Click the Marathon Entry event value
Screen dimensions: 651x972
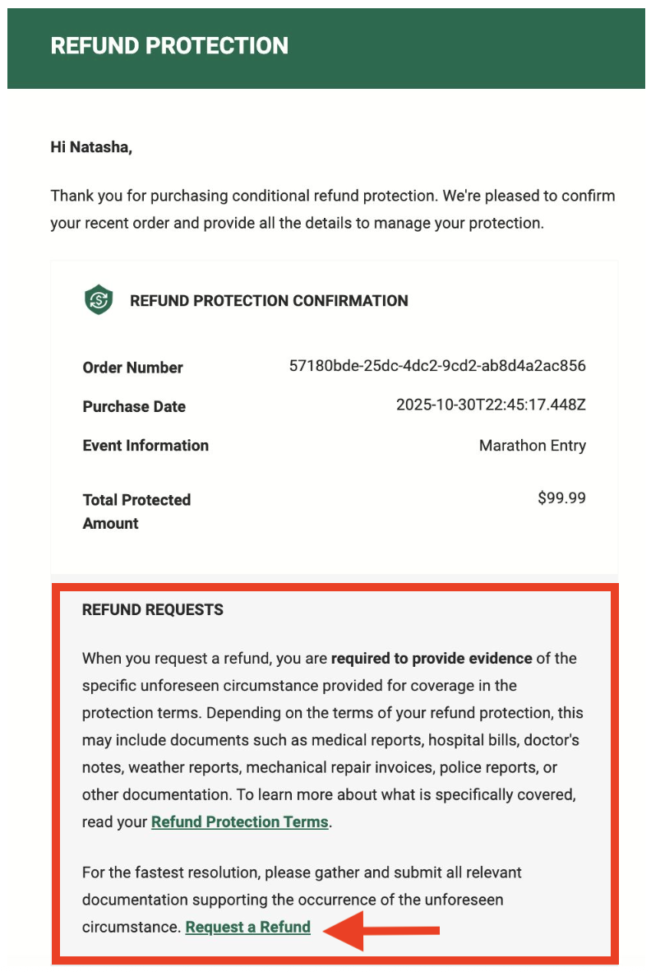pos(532,445)
